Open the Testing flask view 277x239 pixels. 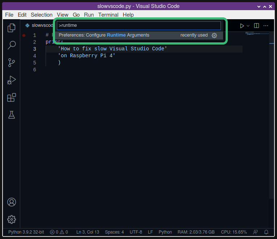12,115
